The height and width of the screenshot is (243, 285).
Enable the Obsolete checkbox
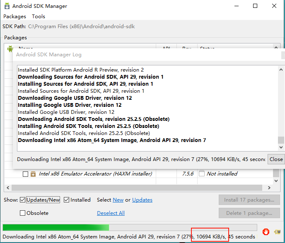point(22,213)
